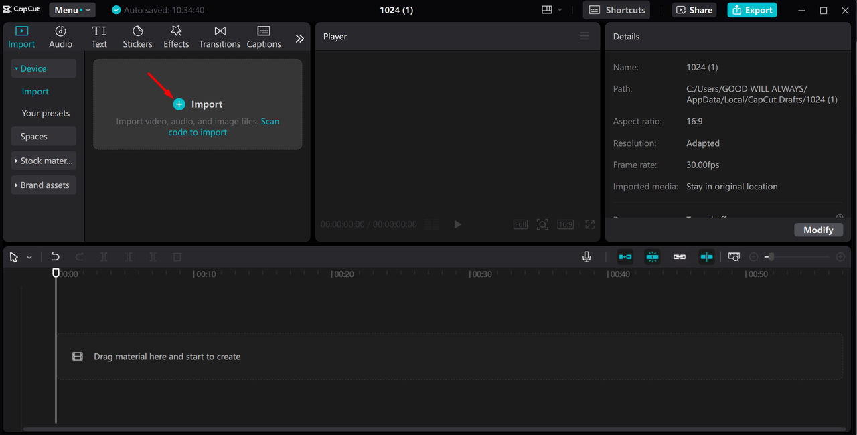Open Your presets
The image size is (857, 435).
[46, 113]
